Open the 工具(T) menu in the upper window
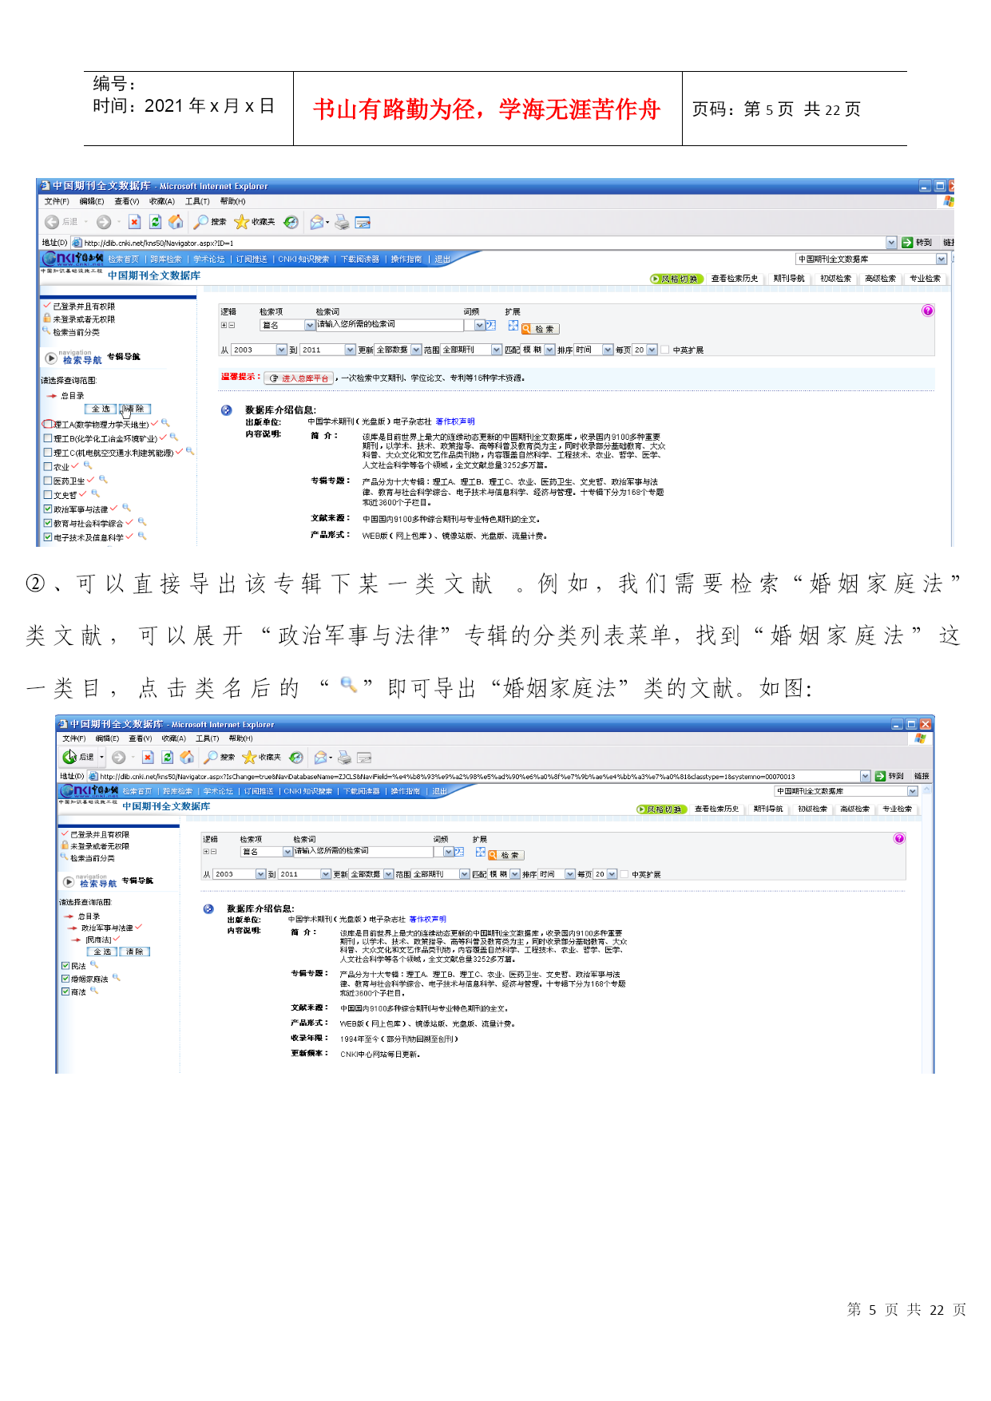This screenshot has height=1401, width=991. pyautogui.click(x=197, y=201)
